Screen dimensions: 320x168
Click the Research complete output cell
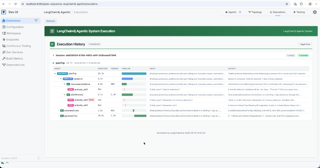(x=255, y=79)
